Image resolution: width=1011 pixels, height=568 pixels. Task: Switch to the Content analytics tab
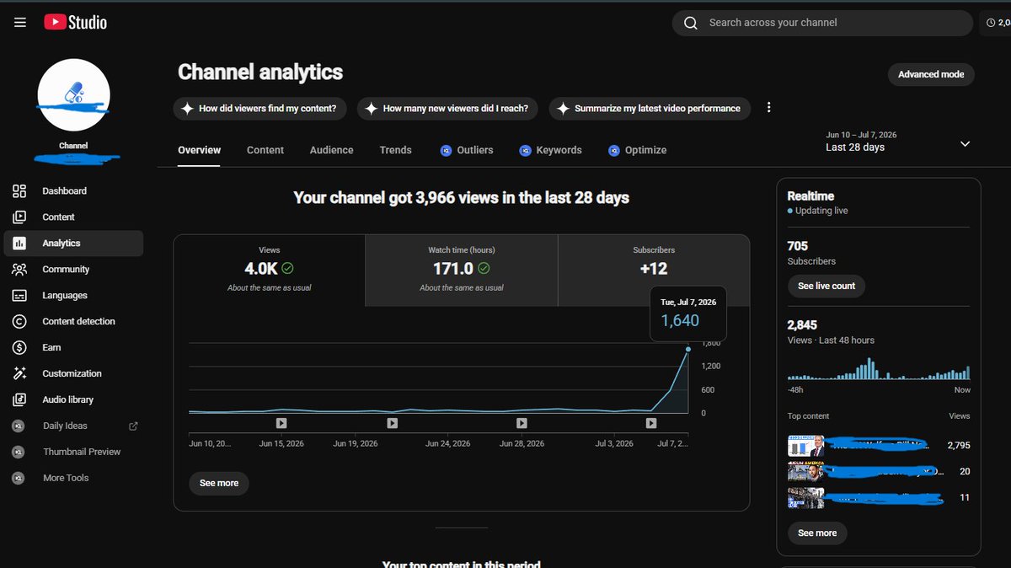click(x=265, y=150)
